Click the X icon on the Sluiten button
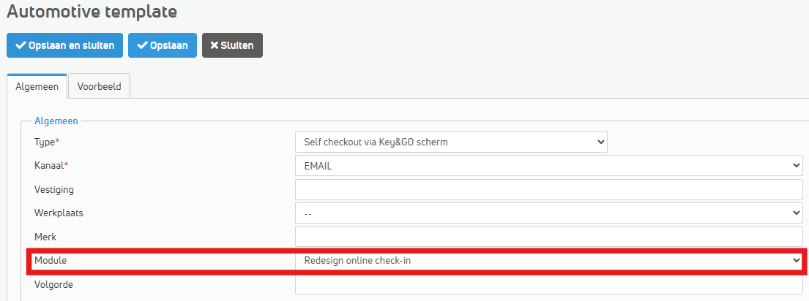This screenshot has height=301, width=809. (215, 45)
